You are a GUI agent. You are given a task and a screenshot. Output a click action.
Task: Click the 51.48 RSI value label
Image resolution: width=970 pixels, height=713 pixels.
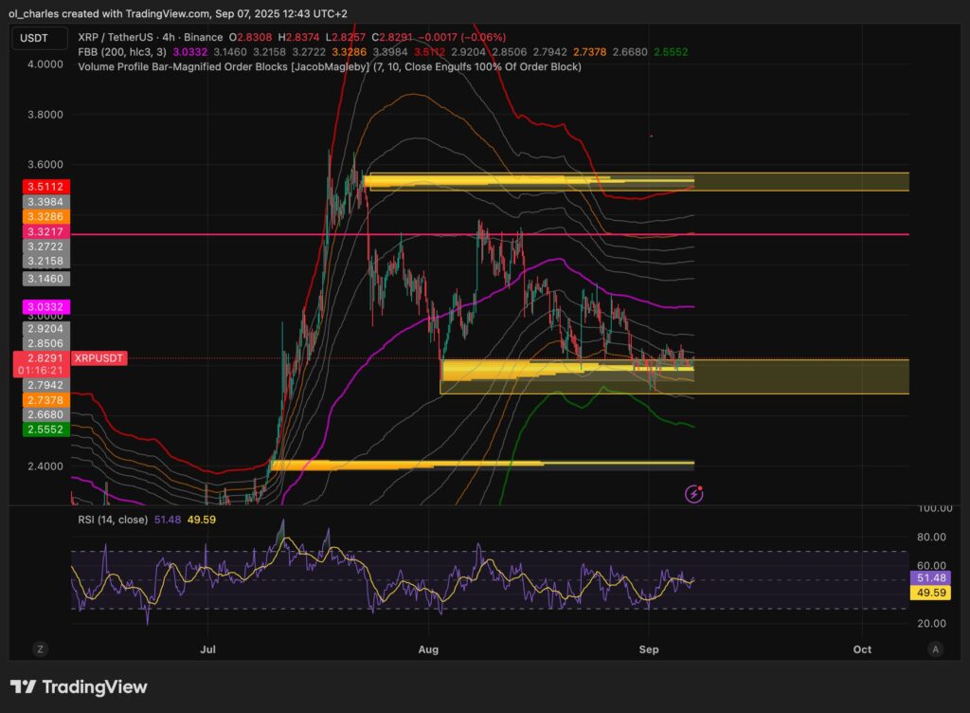[931, 576]
